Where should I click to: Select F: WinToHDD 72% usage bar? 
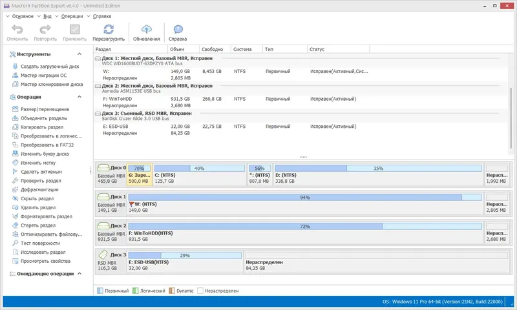[x=305, y=226]
